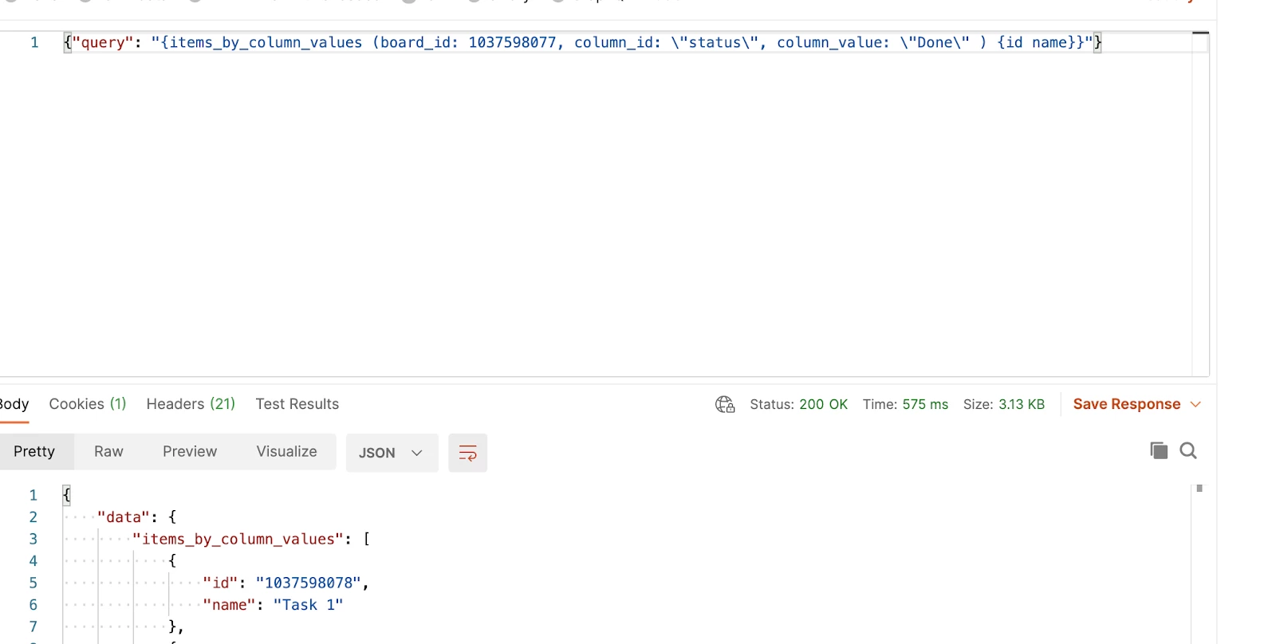Click the Time 575 ms readout
This screenshot has height=644, width=1276.
905,404
